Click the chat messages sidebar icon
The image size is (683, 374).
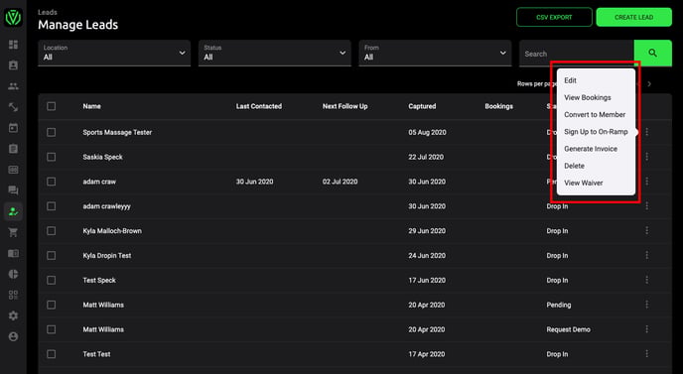pyautogui.click(x=14, y=190)
